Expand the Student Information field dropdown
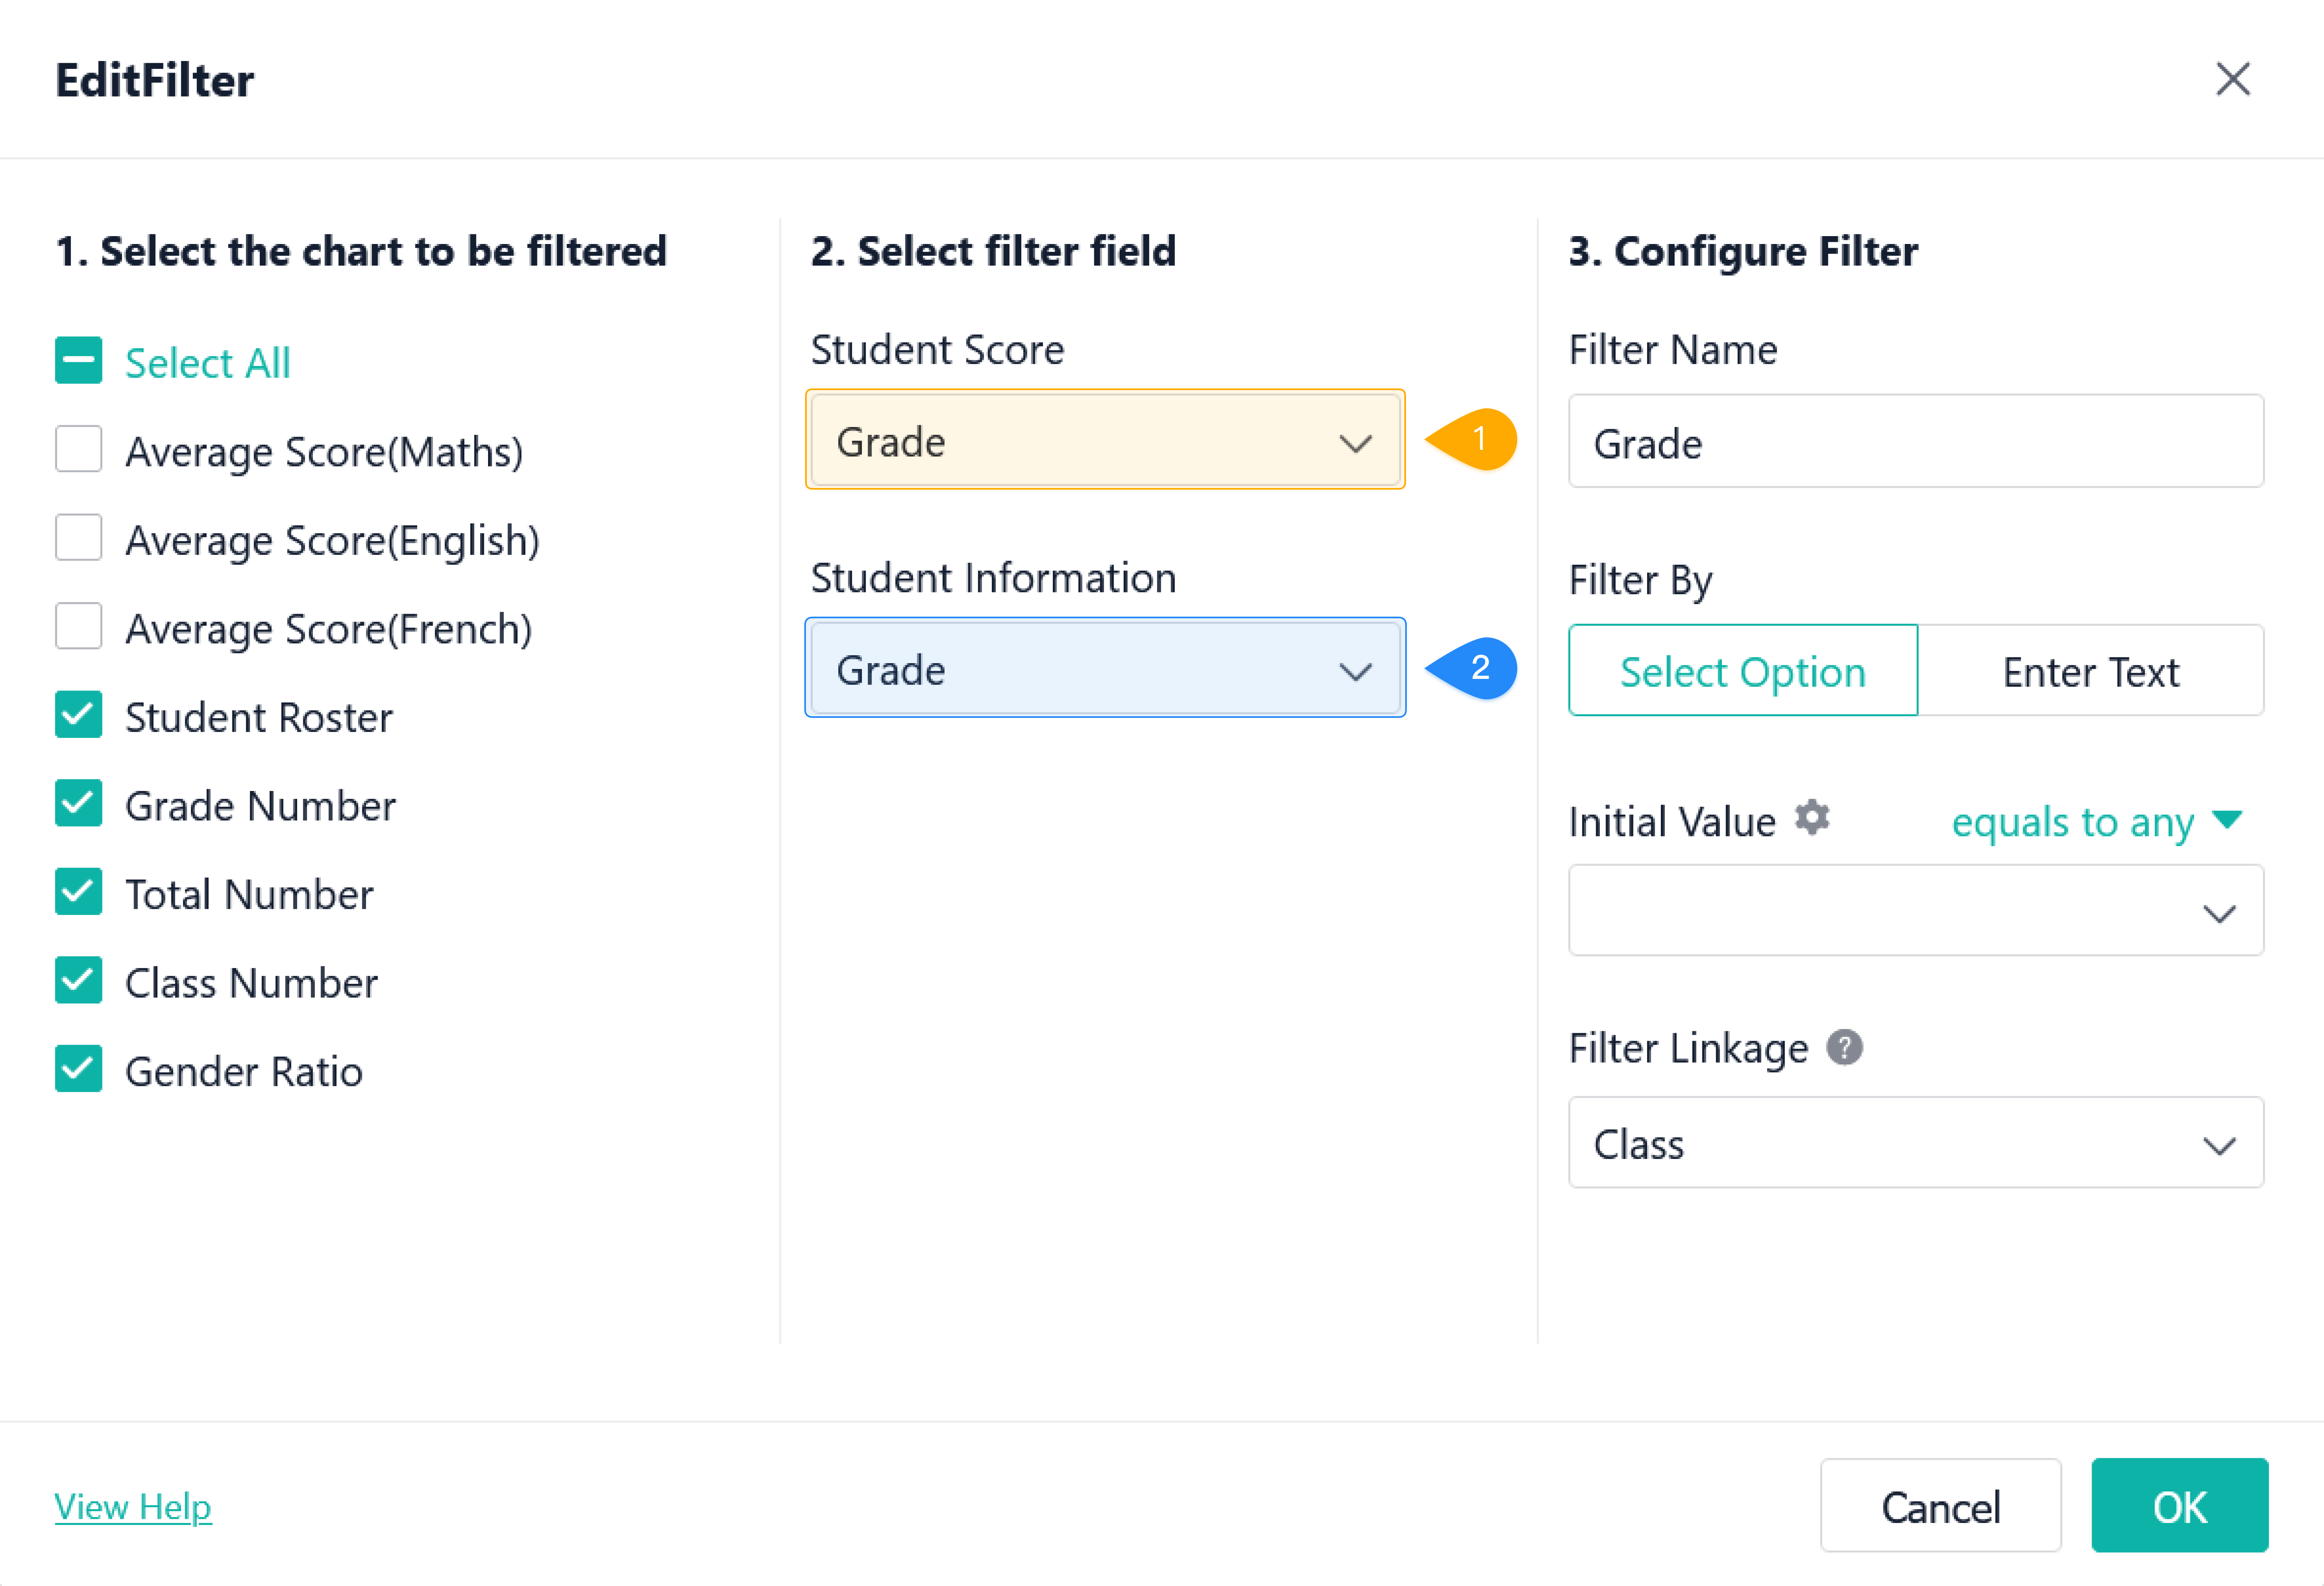Screen dimensions: 2324x1586 click(1105, 668)
